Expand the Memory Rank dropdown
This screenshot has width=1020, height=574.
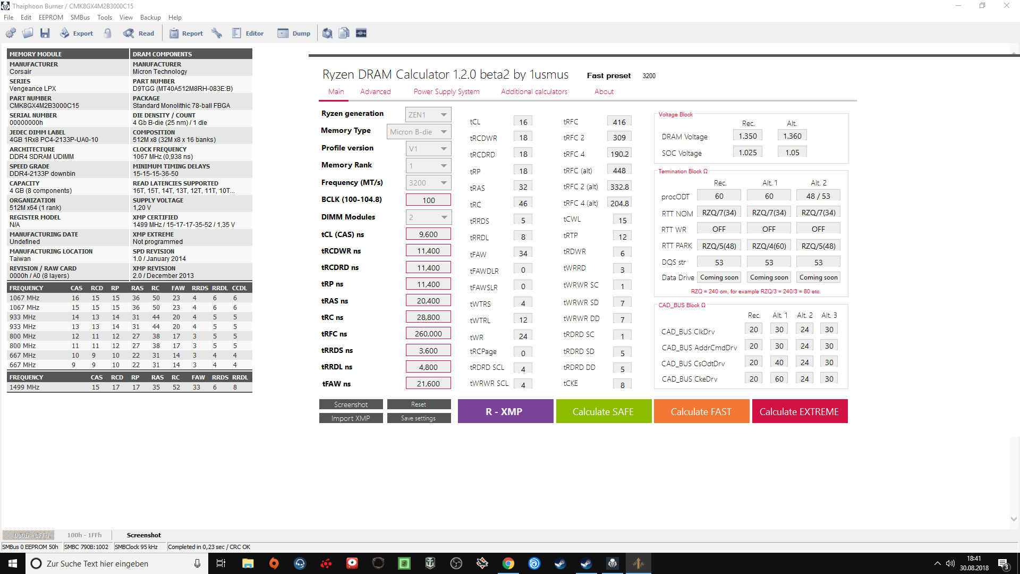pos(428,165)
